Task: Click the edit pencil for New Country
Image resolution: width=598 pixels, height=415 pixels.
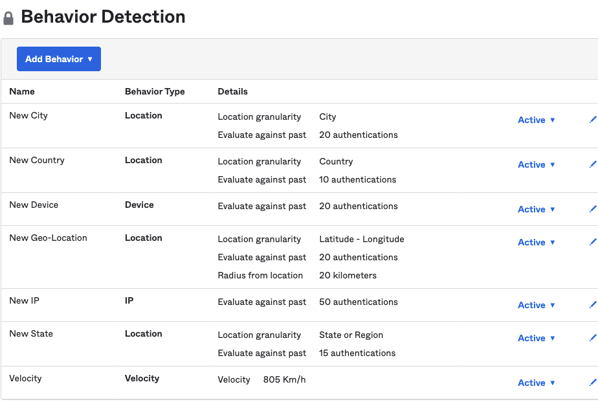Action: click(593, 164)
